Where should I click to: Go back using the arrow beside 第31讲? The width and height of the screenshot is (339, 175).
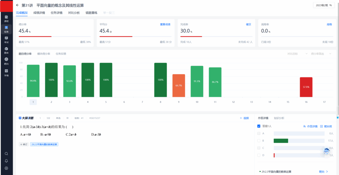[18, 5]
